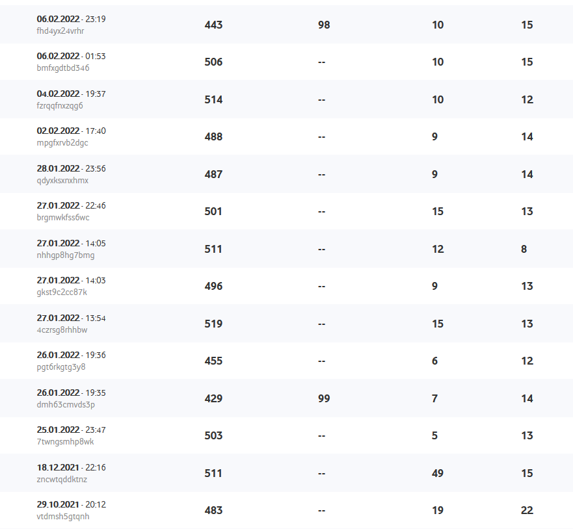Open result ID fhd4yx24vrhr
Viewport: 573px width, 529px height.
coord(60,31)
